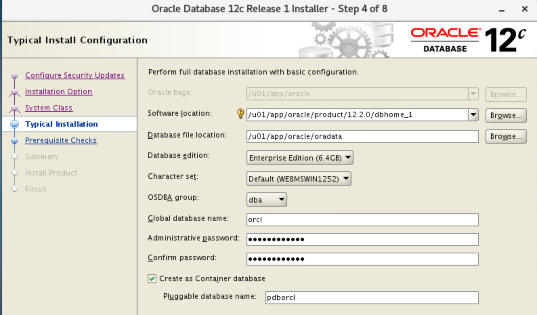This screenshot has height=315, width=537.
Task: Click the disabled Summary step
Action: pos(42,156)
